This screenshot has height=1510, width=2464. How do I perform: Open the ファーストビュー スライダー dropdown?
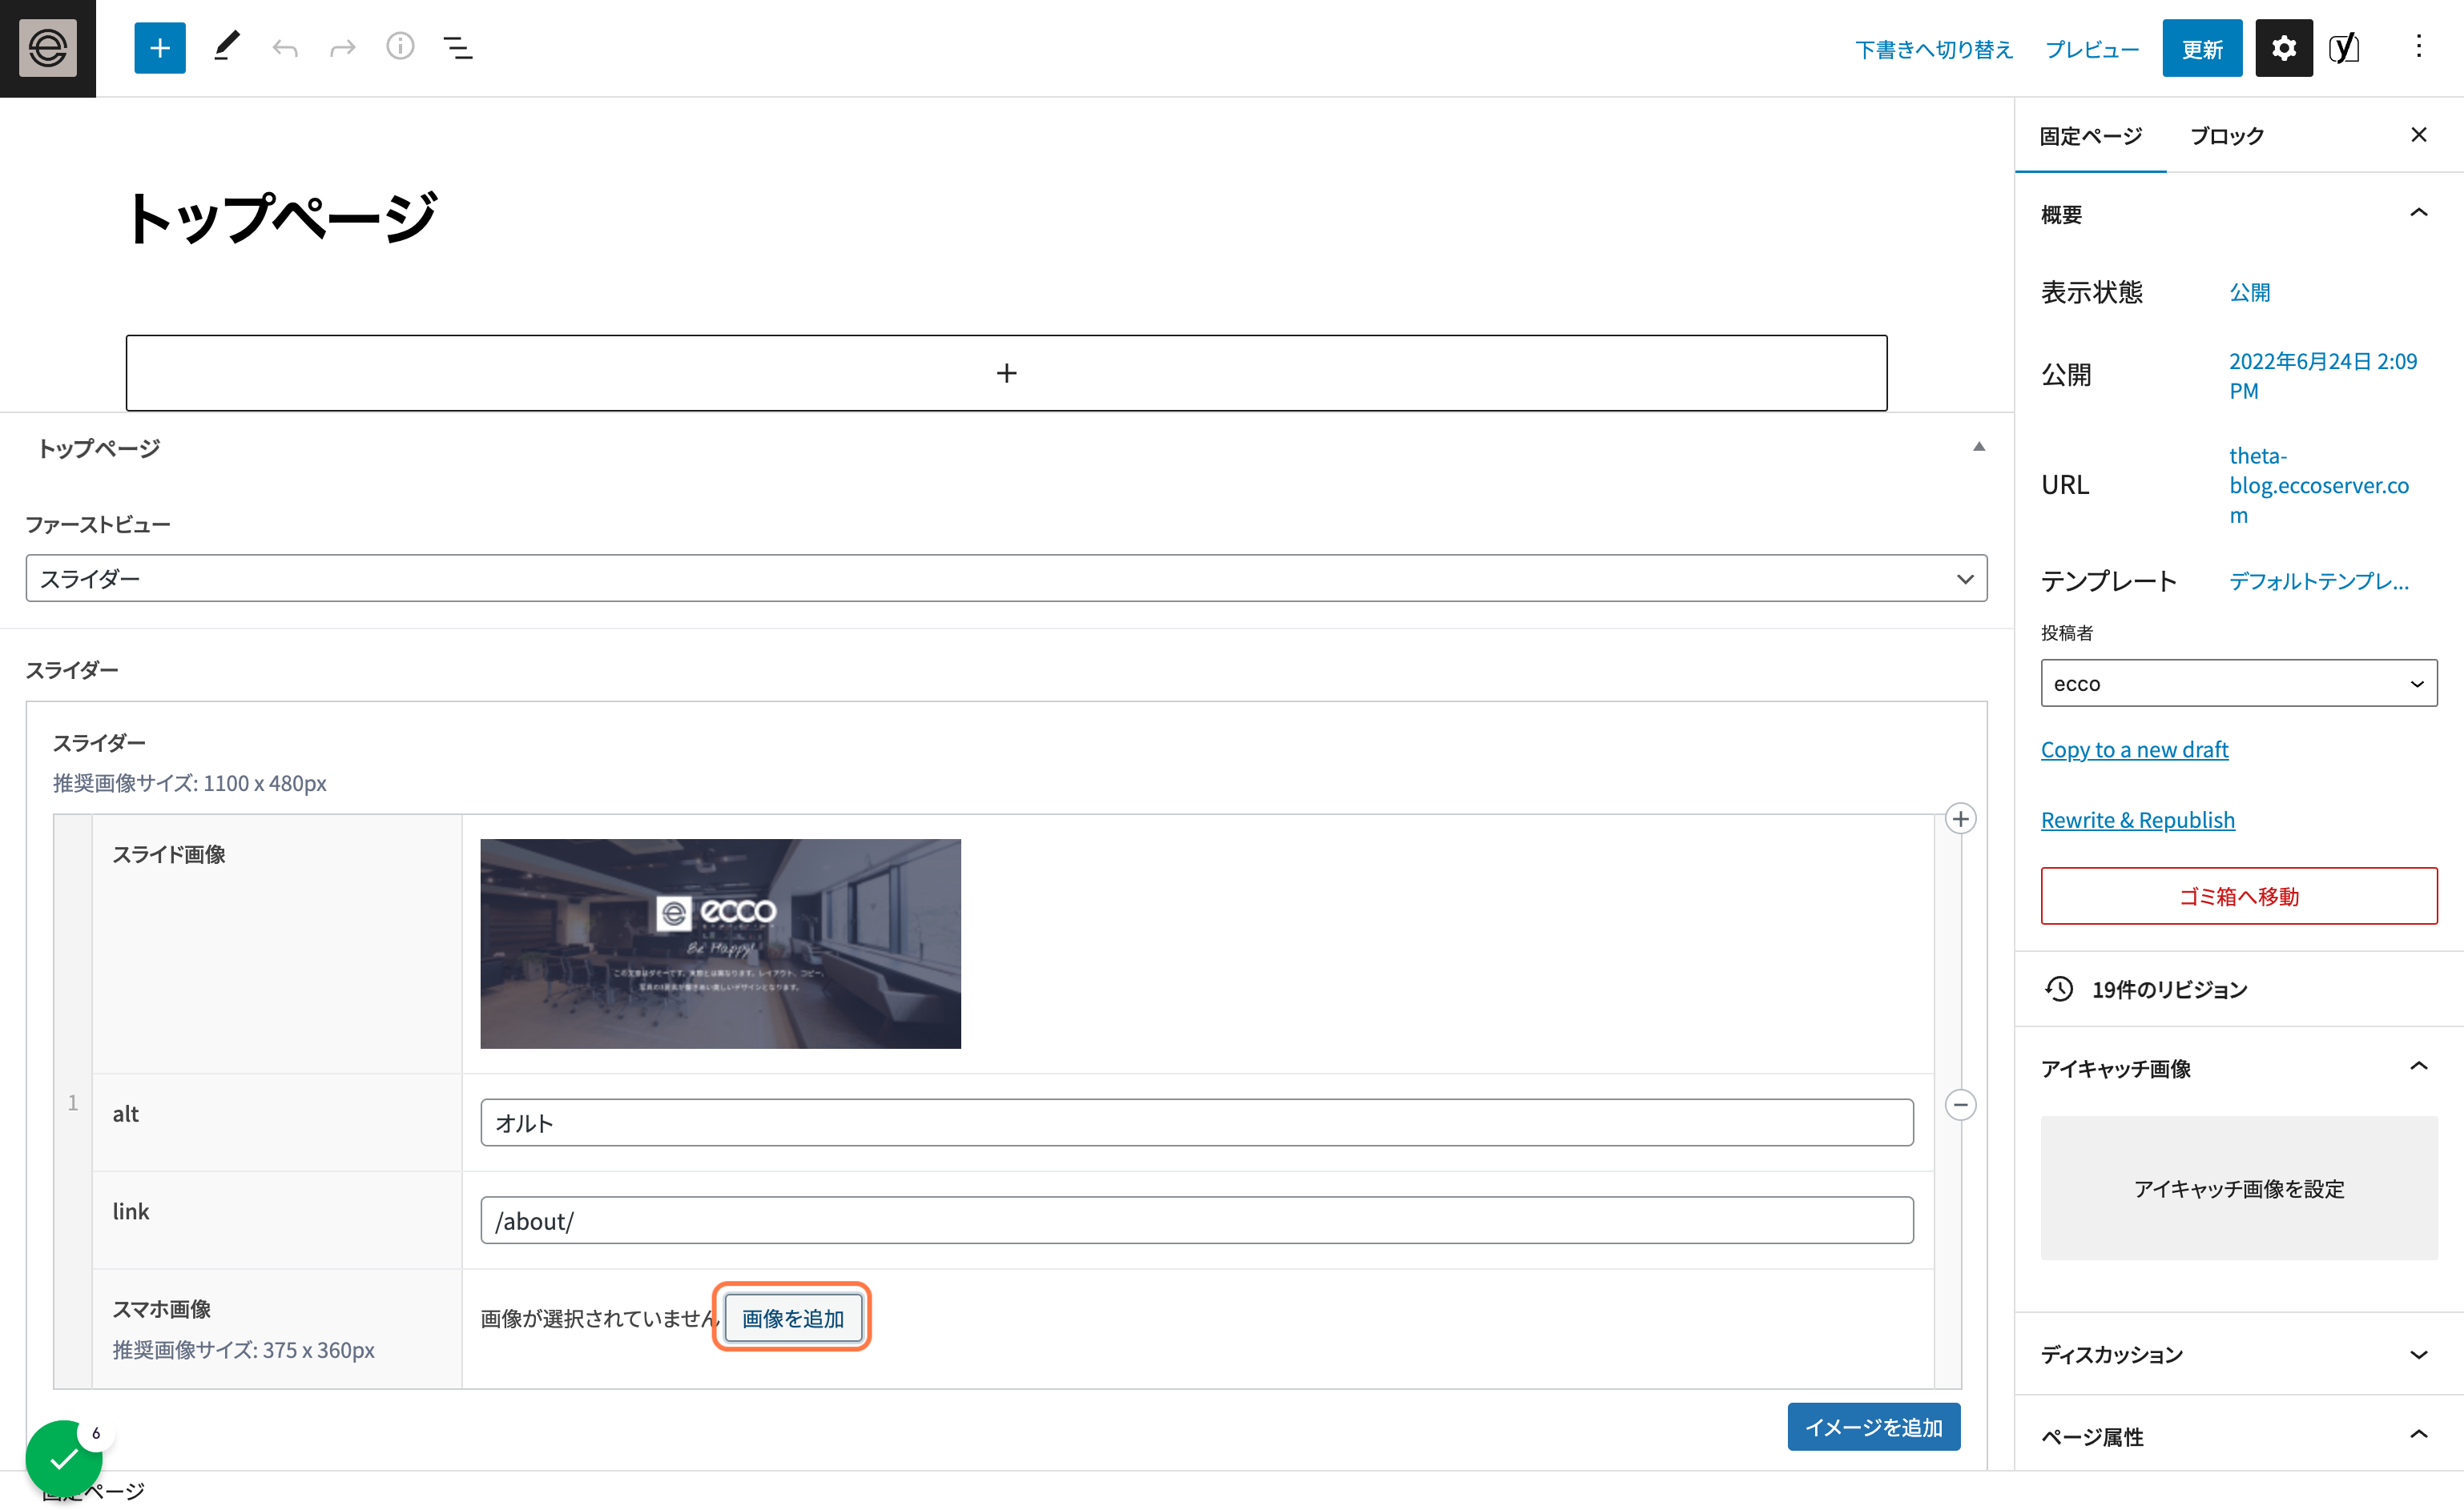tap(1006, 579)
